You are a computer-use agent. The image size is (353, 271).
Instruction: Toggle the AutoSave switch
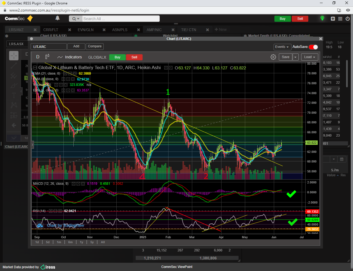click(x=313, y=47)
